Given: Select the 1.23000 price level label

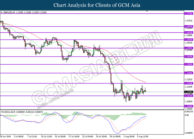Looking at the screenshot, I should pos(189,73).
